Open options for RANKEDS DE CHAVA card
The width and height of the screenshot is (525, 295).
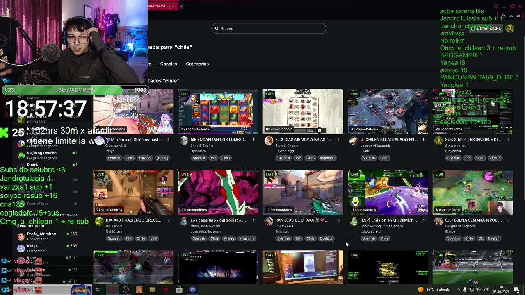click(338, 220)
